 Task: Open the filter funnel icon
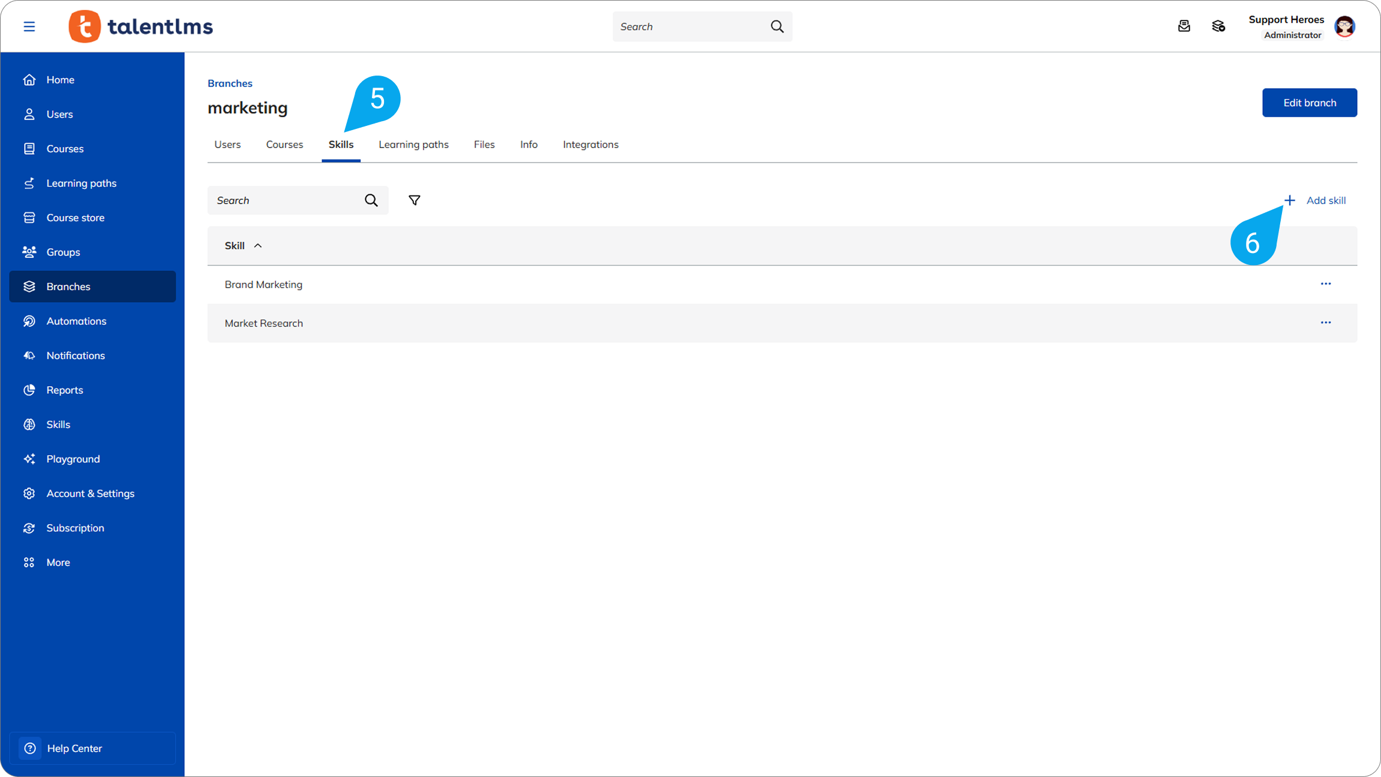click(x=414, y=200)
